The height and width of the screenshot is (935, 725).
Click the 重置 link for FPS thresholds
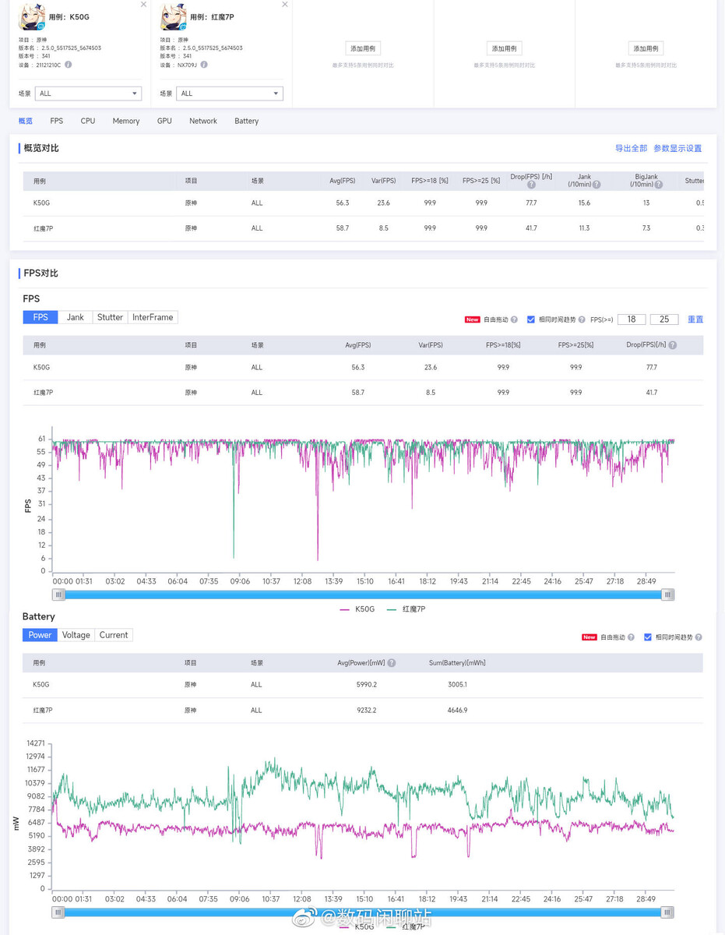point(695,319)
